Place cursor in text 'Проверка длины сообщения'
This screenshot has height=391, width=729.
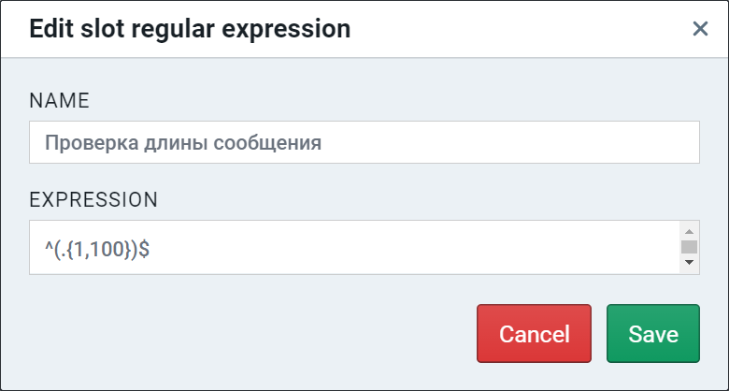(182, 143)
